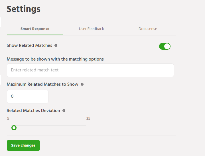Focus the related match text field
The image size is (205, 156).
pos(90,70)
